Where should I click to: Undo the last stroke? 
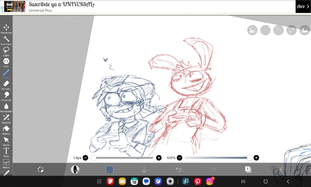pyautogui.click(x=179, y=170)
